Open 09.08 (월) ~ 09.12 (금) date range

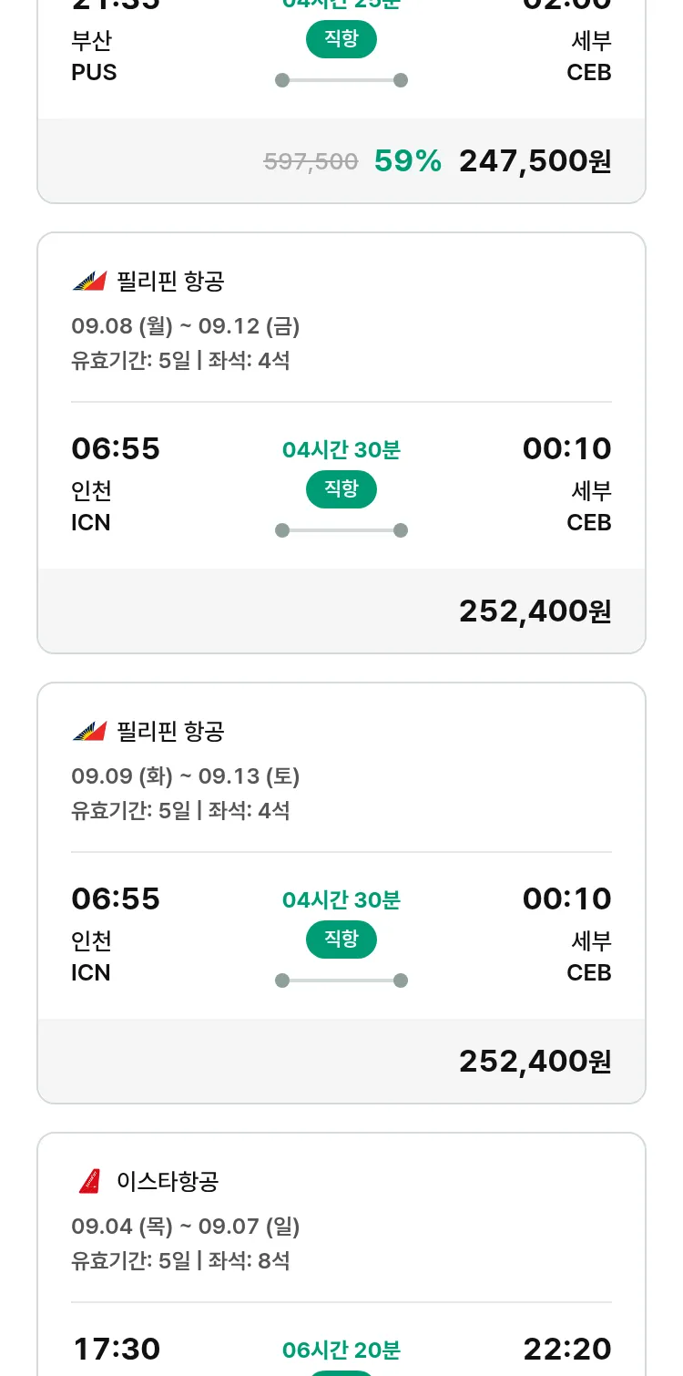[186, 326]
